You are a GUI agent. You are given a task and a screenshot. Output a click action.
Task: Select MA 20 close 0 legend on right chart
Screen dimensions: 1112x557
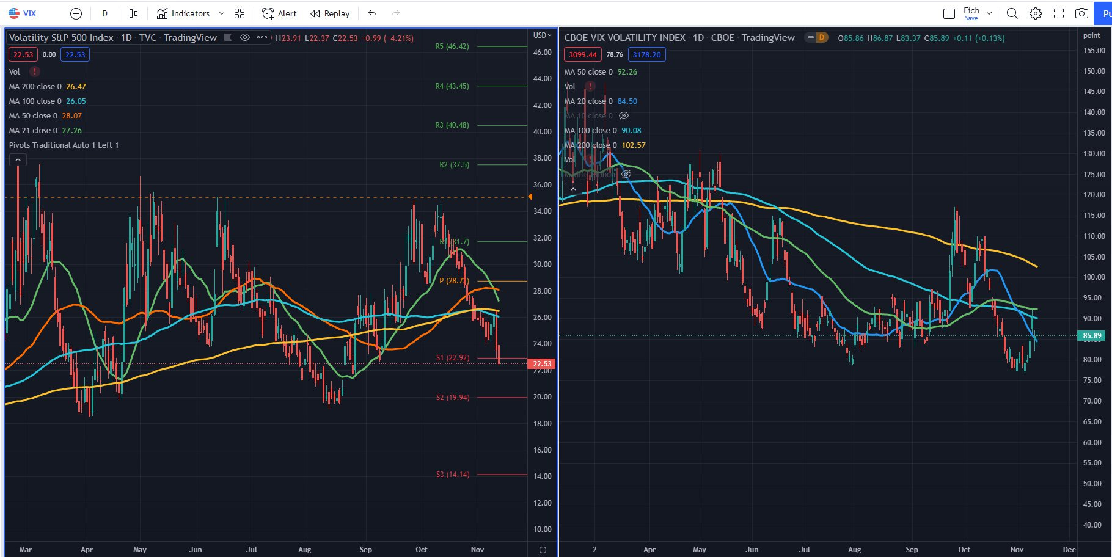[x=601, y=101]
